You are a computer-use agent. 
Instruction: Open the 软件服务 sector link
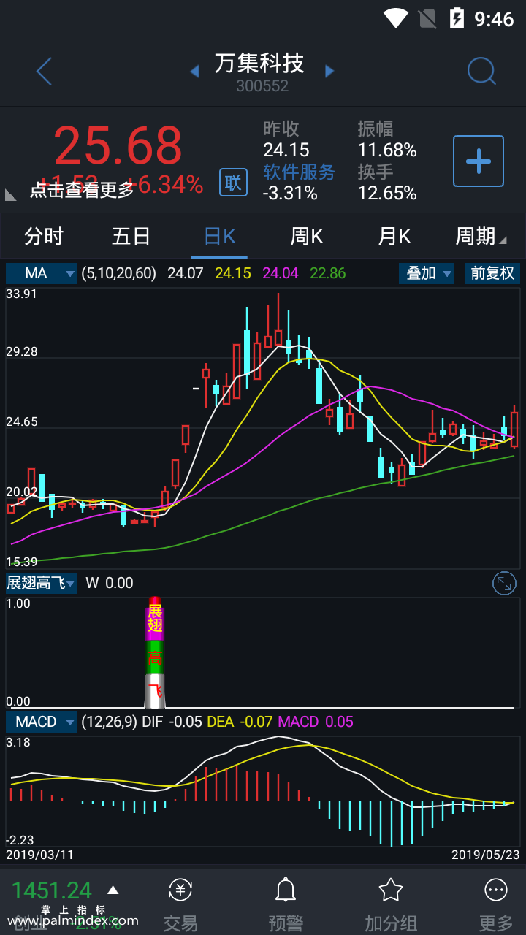coord(299,172)
